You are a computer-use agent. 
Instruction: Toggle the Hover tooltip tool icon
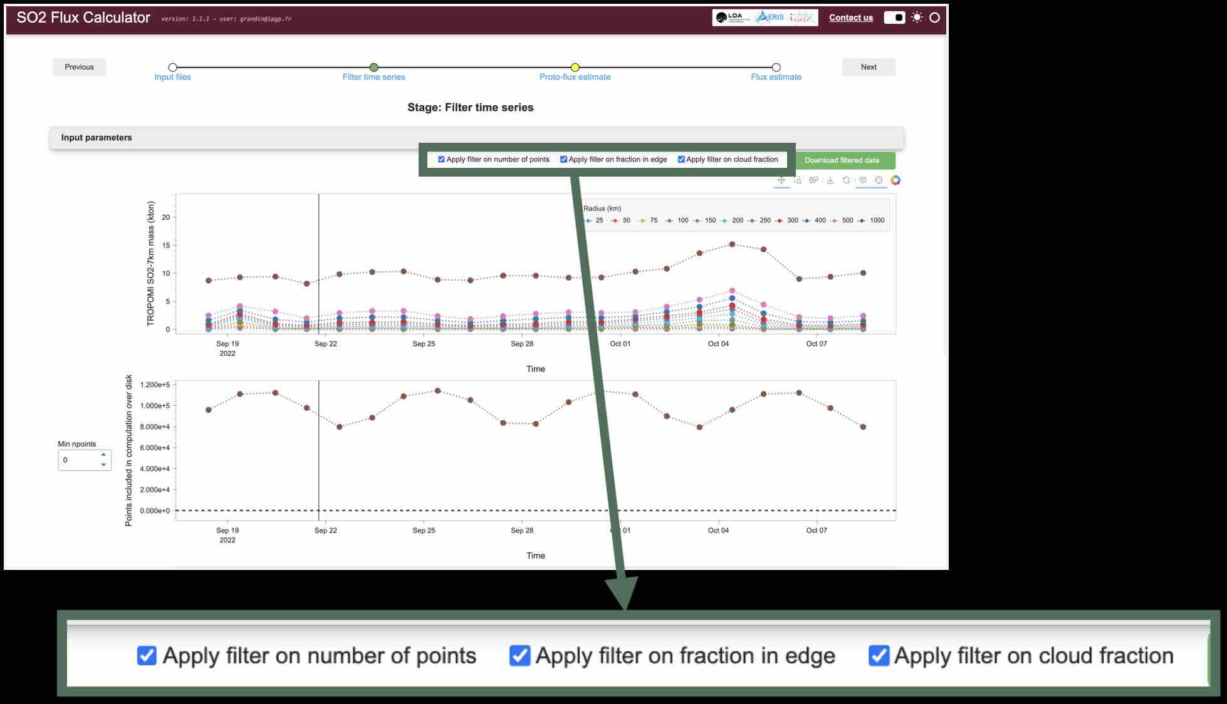[863, 180]
